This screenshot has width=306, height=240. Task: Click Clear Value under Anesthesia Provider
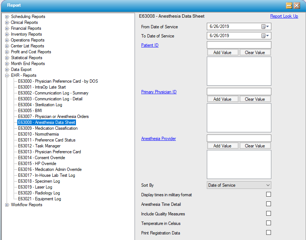tap(255, 146)
